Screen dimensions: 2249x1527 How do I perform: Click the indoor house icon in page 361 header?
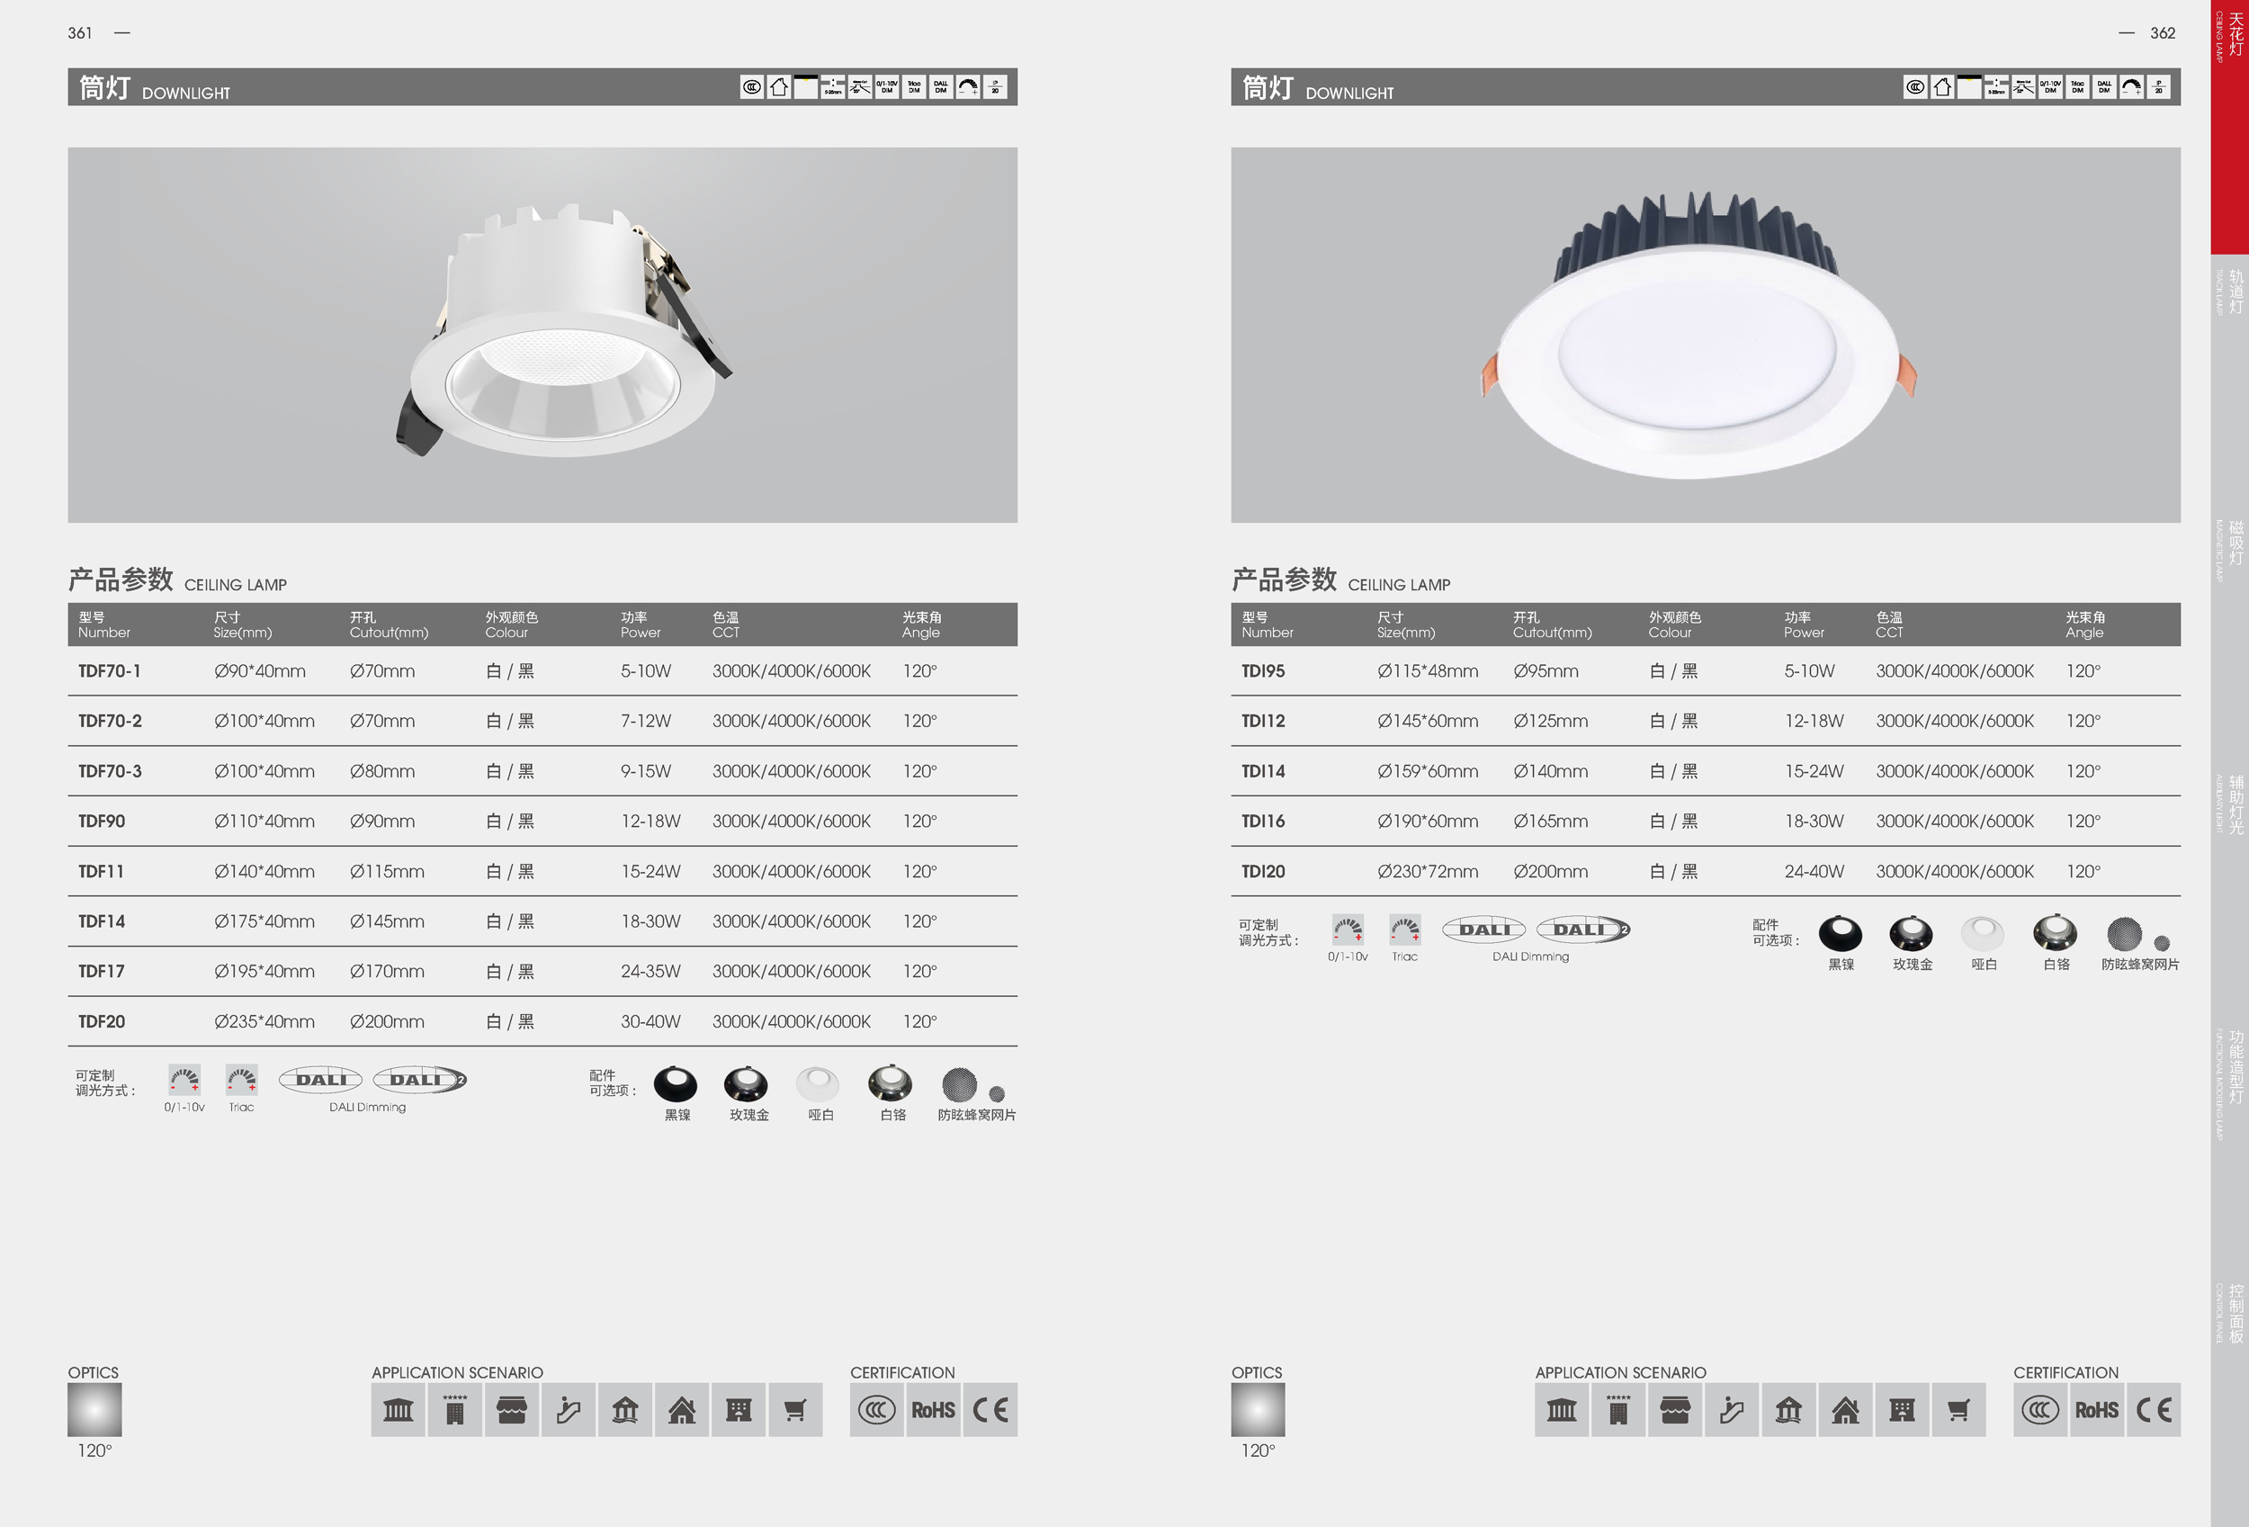coord(779,87)
